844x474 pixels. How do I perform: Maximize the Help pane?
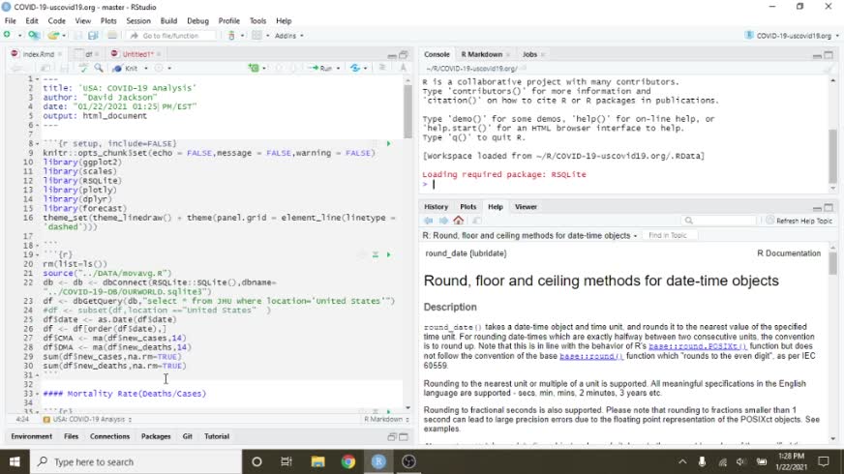(829, 207)
